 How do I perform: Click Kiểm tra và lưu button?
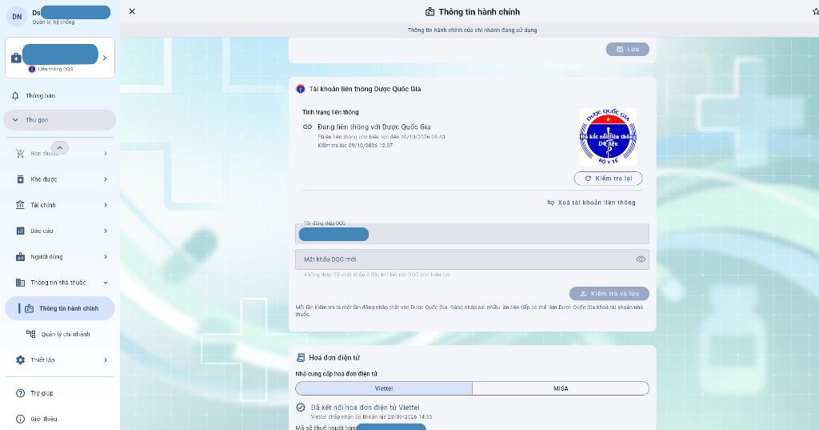coord(609,293)
